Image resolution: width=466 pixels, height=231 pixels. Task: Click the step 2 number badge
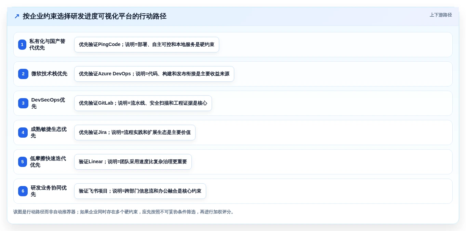[x=23, y=74]
